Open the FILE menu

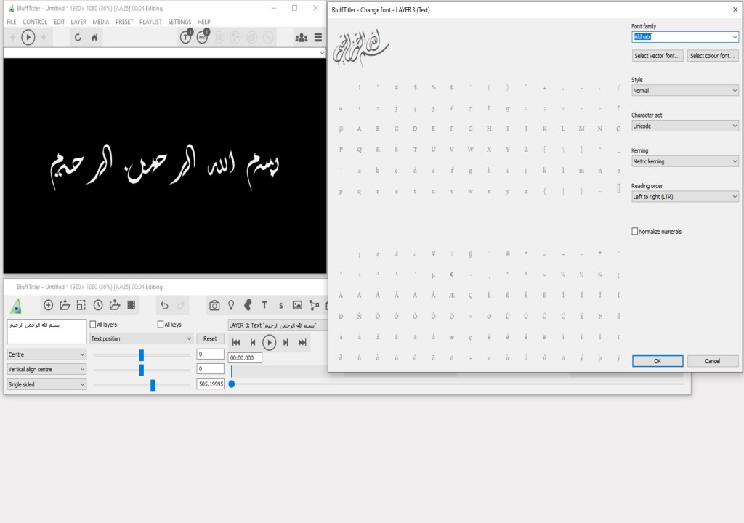(12, 22)
